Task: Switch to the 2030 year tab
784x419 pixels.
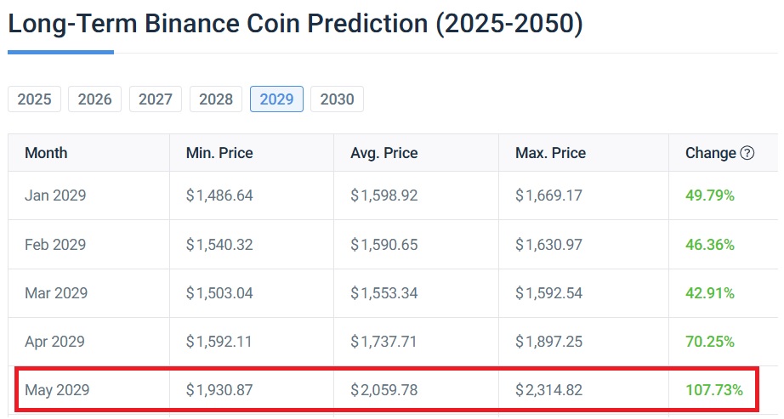Action: (x=337, y=99)
